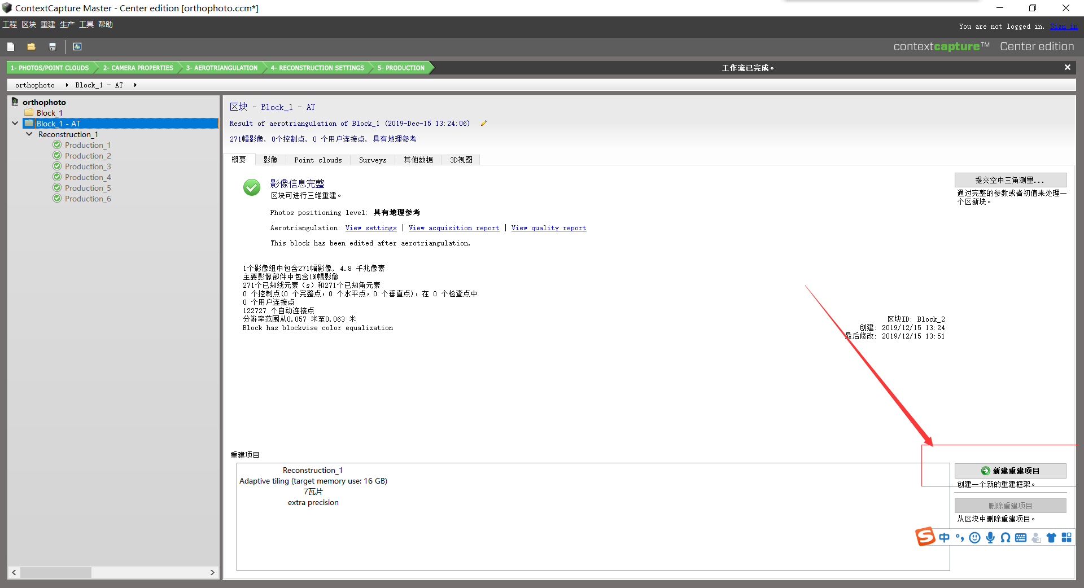1084x588 pixels.
Task: Select Reconstruction_1 in the 重建项目 list
Action: pos(313,486)
